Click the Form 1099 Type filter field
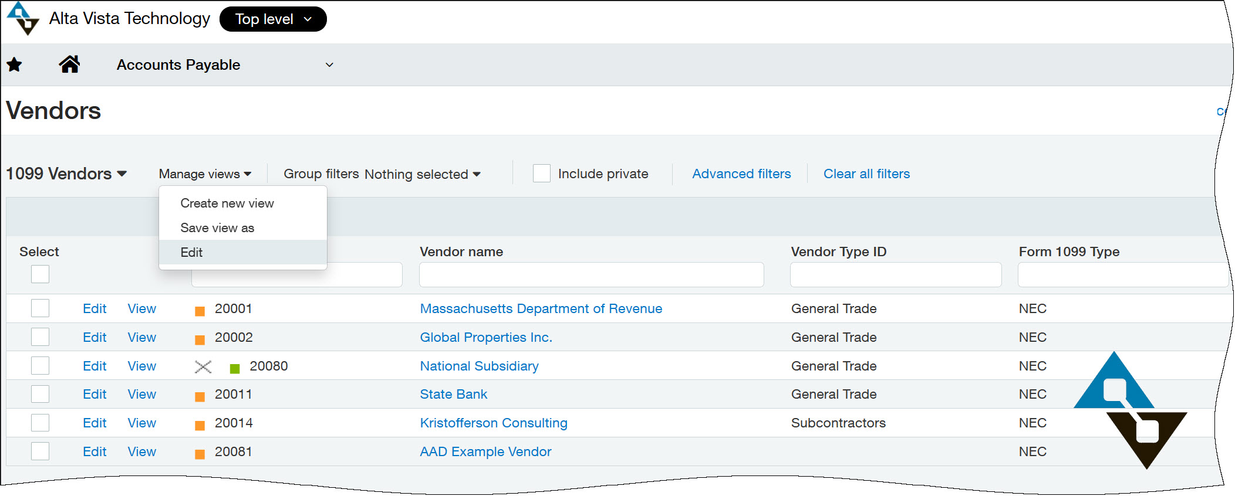The height and width of the screenshot is (496, 1235). (x=1122, y=274)
